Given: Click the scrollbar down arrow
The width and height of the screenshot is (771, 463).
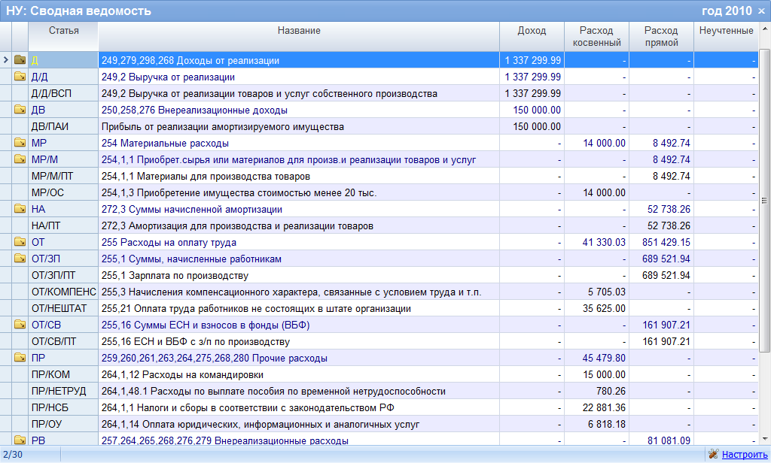Looking at the screenshot, I should [764, 438].
